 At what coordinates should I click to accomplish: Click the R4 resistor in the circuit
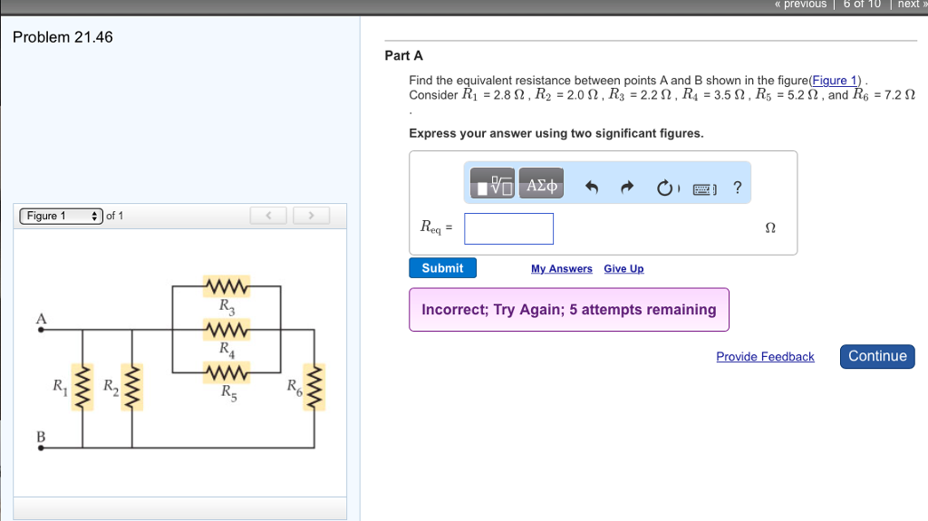click(x=226, y=329)
